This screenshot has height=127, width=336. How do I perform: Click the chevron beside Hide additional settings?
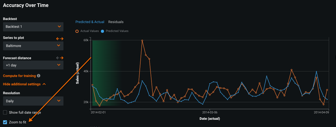click(x=44, y=84)
